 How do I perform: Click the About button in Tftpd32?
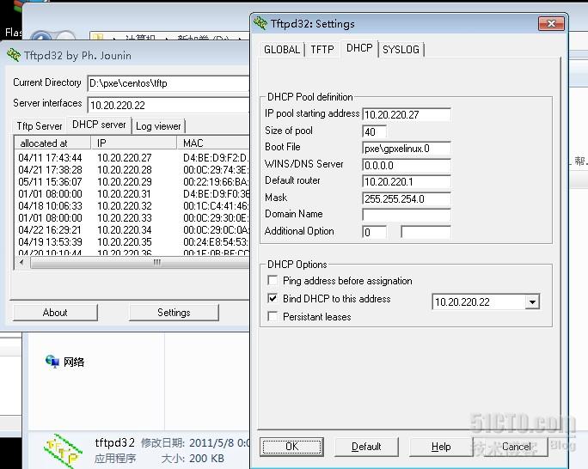point(55,313)
